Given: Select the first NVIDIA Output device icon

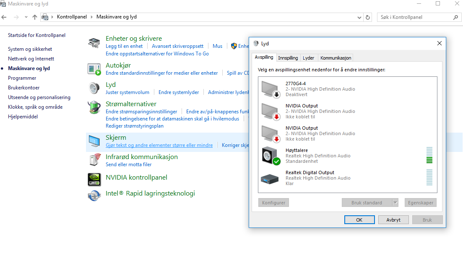Looking at the screenshot, I should point(271,112).
